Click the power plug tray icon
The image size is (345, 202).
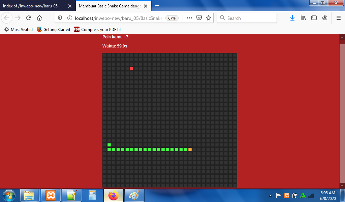(x=294, y=195)
